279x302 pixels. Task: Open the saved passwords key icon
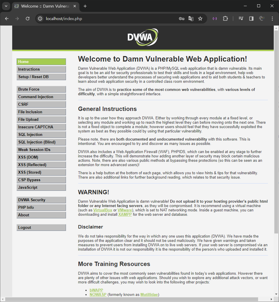(182, 19)
